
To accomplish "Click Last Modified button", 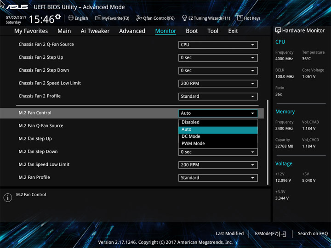I will [230, 233].
